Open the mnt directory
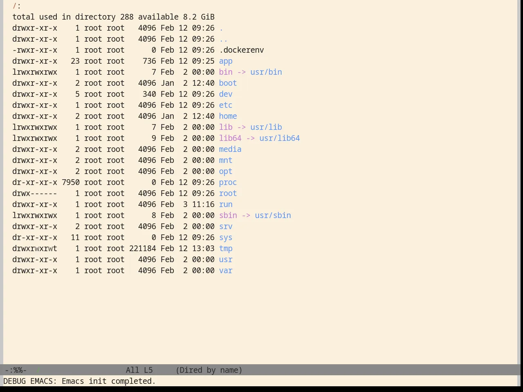Viewport: 523px width, 392px height. tap(226, 160)
